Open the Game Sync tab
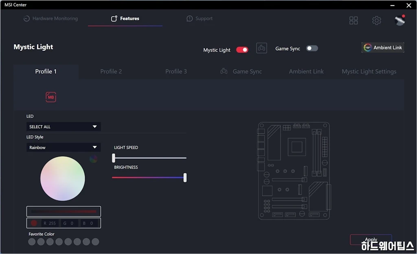This screenshot has width=417, height=254. pos(241,72)
